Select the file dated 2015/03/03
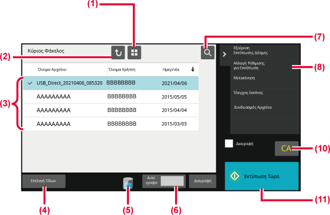330x215 pixels. pos(111,124)
